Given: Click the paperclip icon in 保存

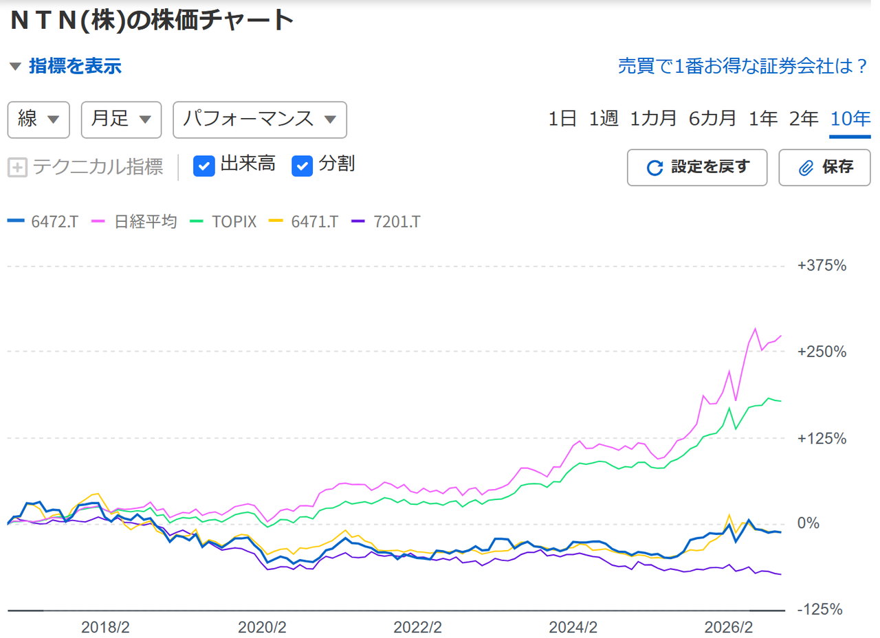Looking at the screenshot, I should (806, 168).
